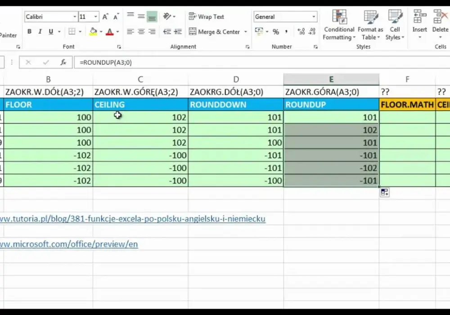Set Middle Align vertical alignment
The height and width of the screenshot is (315, 450).
click(141, 16)
